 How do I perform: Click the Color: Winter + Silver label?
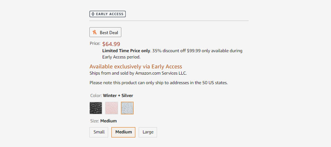pos(112,96)
